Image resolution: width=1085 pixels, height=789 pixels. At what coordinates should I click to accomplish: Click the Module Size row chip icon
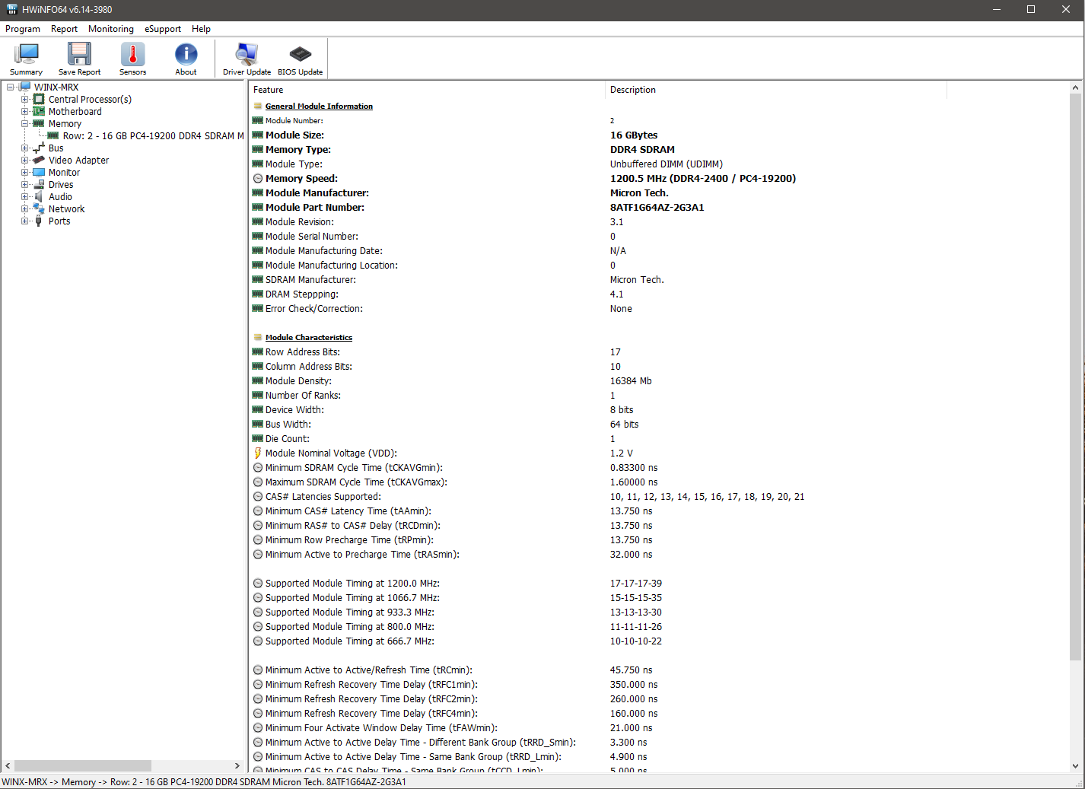pos(258,135)
